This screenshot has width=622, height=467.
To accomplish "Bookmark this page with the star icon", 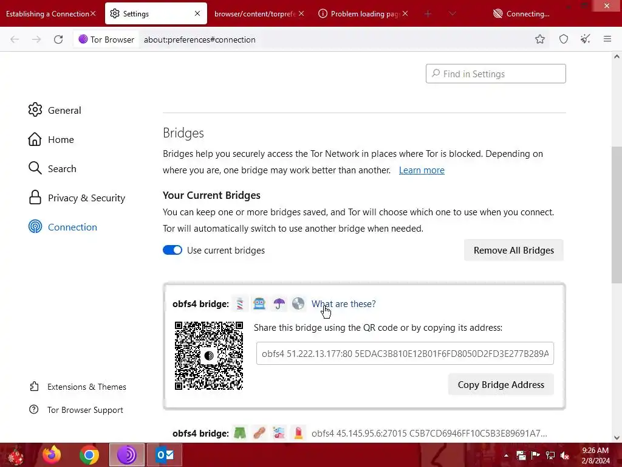I will pyautogui.click(x=540, y=39).
